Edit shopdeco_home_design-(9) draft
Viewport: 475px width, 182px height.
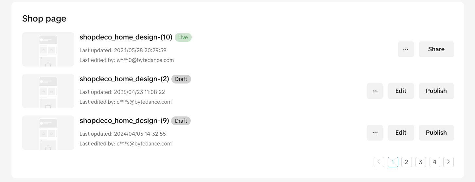400,133
